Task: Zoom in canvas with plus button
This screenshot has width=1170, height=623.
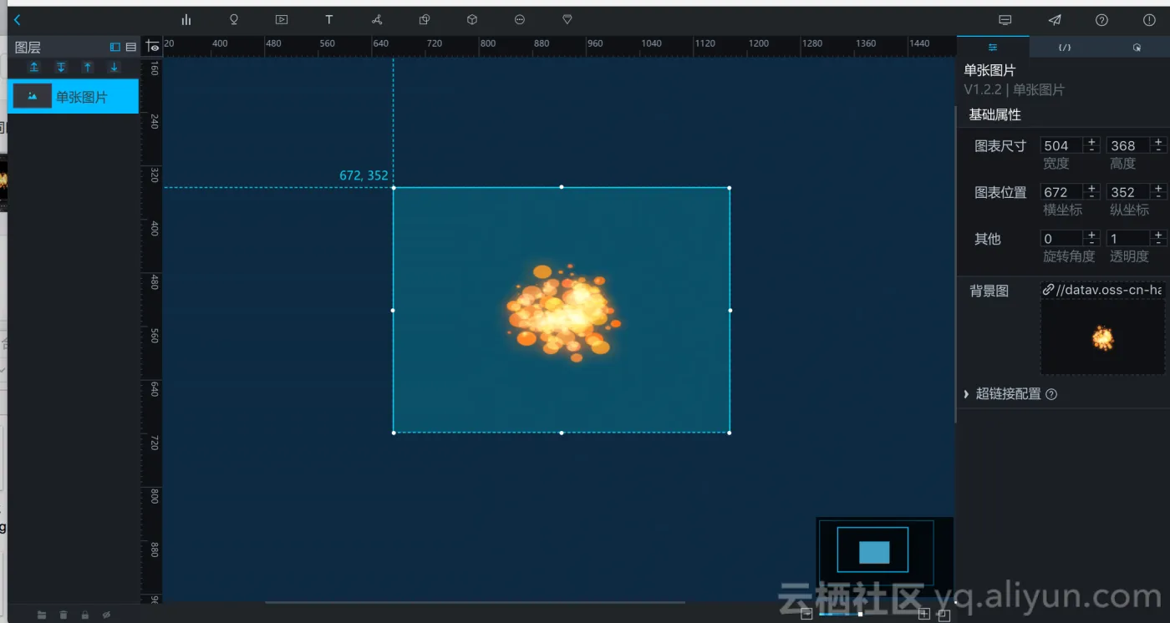Action: [924, 614]
